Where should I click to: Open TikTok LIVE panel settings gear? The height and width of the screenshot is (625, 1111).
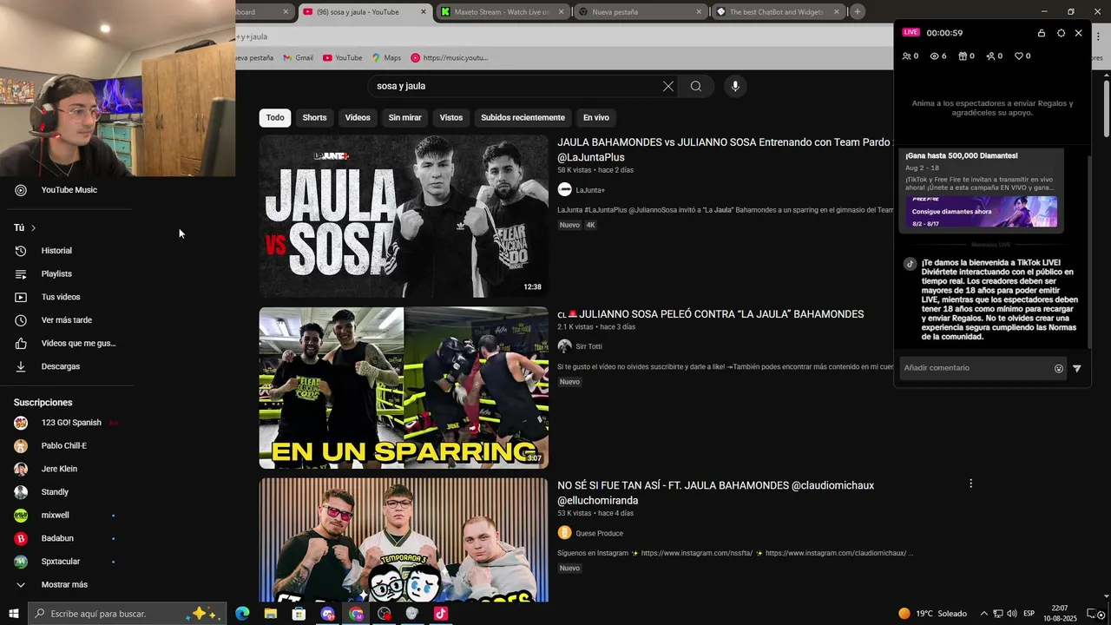[1061, 33]
